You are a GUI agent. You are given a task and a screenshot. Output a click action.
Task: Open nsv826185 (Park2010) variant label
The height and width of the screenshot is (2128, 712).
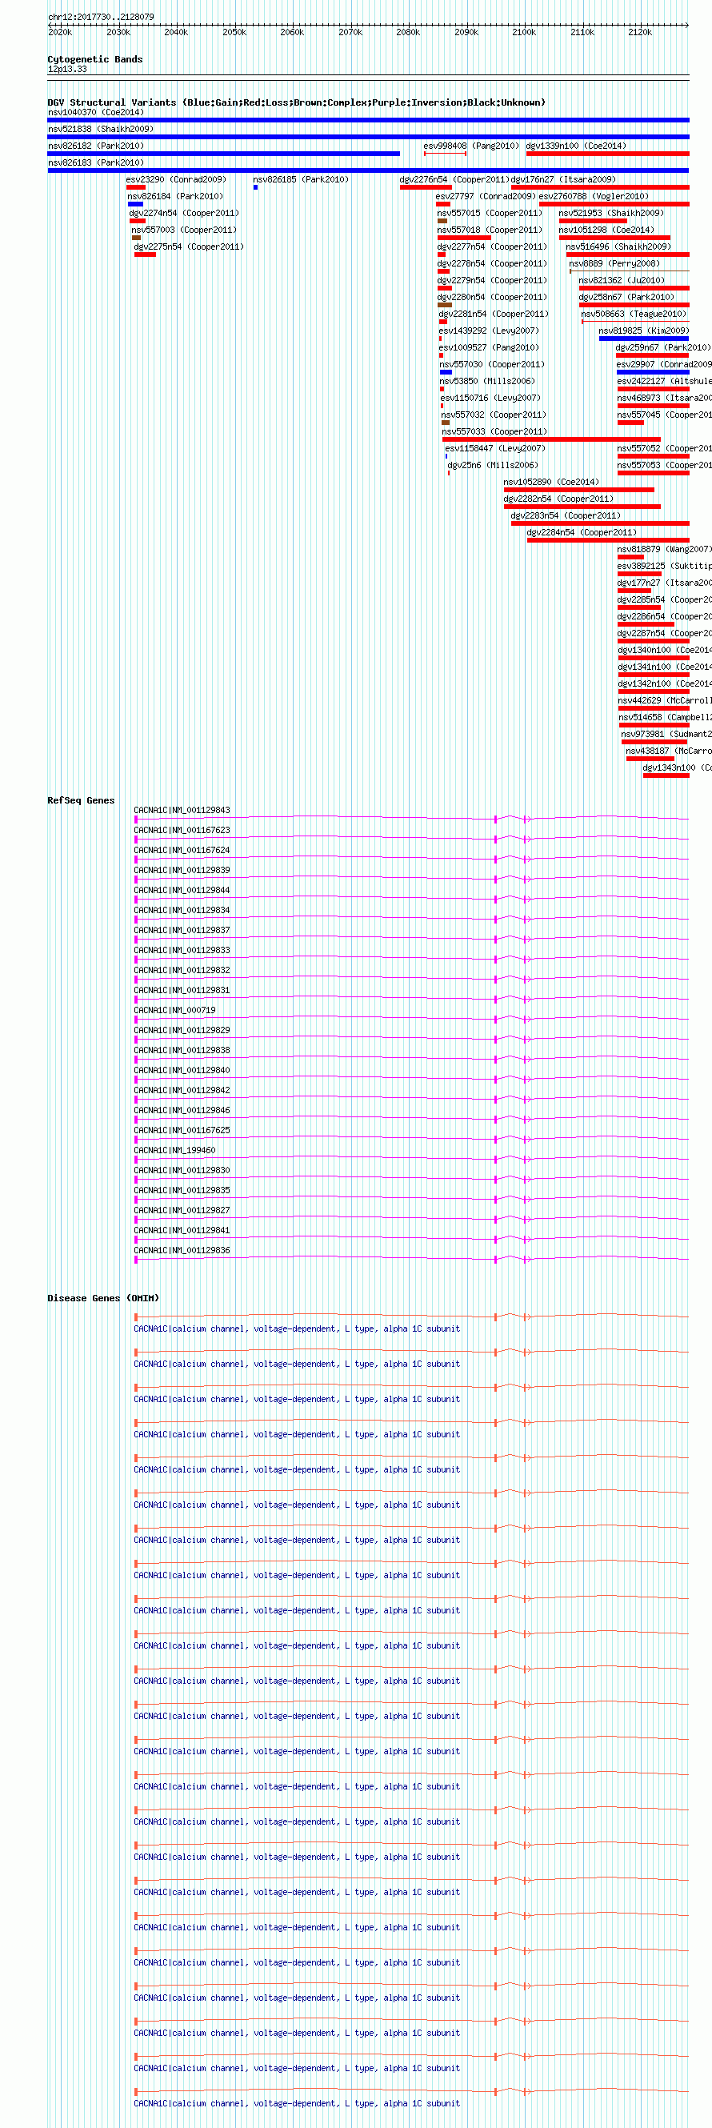(x=301, y=179)
